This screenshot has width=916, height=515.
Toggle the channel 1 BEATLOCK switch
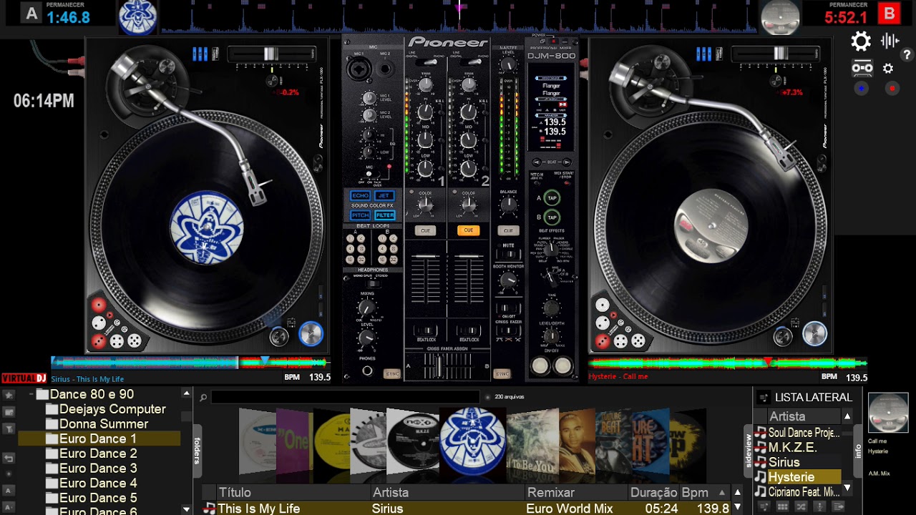click(426, 331)
